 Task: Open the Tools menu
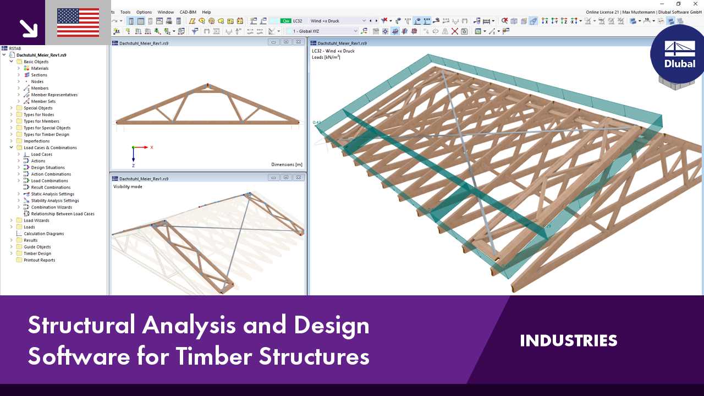click(125, 12)
